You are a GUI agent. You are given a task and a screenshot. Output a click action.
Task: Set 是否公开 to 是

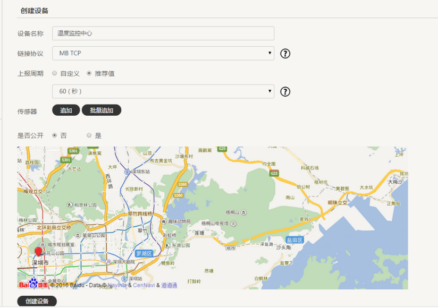(89, 135)
